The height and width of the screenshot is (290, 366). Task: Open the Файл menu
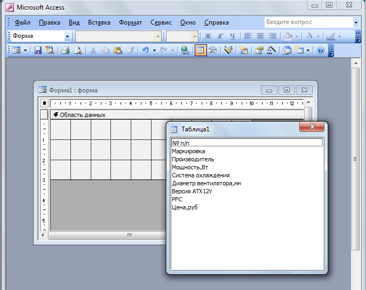22,22
